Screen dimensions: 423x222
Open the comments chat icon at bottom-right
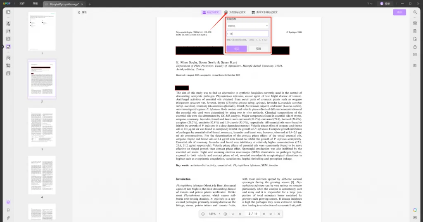[415, 218]
